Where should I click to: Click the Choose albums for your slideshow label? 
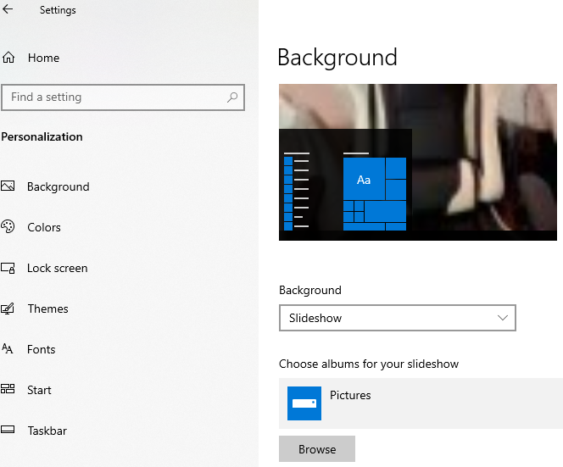coord(369,364)
